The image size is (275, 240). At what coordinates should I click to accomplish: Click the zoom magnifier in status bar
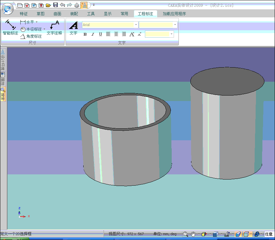(x=185, y=234)
